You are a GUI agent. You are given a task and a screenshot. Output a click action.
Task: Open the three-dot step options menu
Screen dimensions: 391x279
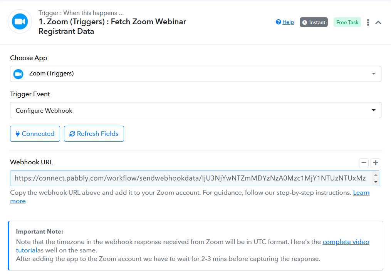368,22
